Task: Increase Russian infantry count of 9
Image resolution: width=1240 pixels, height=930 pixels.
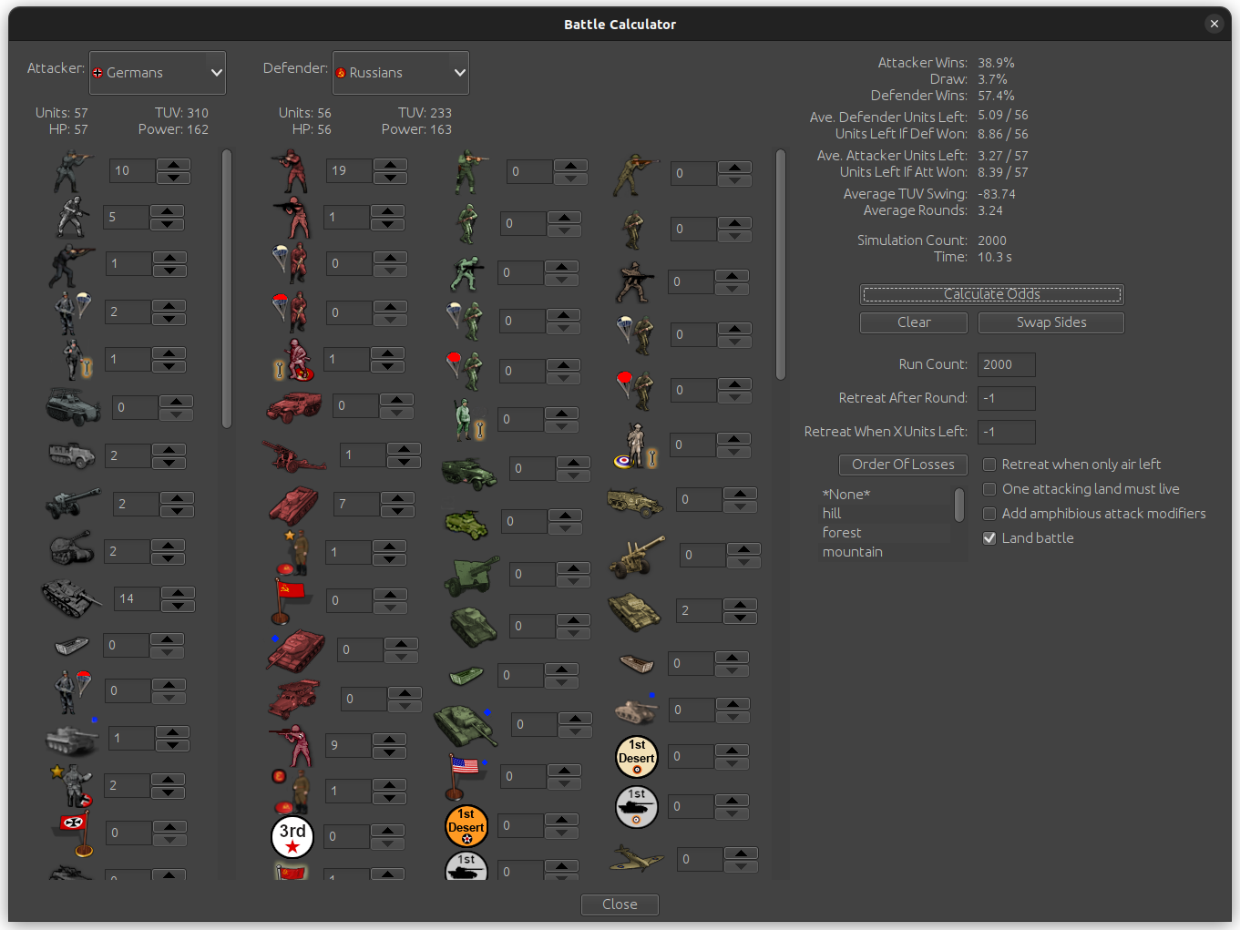Action: coord(389,740)
